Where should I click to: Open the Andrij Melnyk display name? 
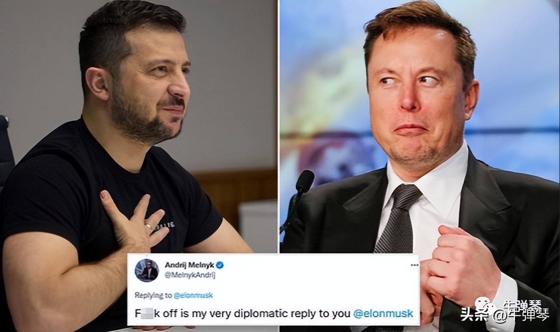tap(189, 265)
